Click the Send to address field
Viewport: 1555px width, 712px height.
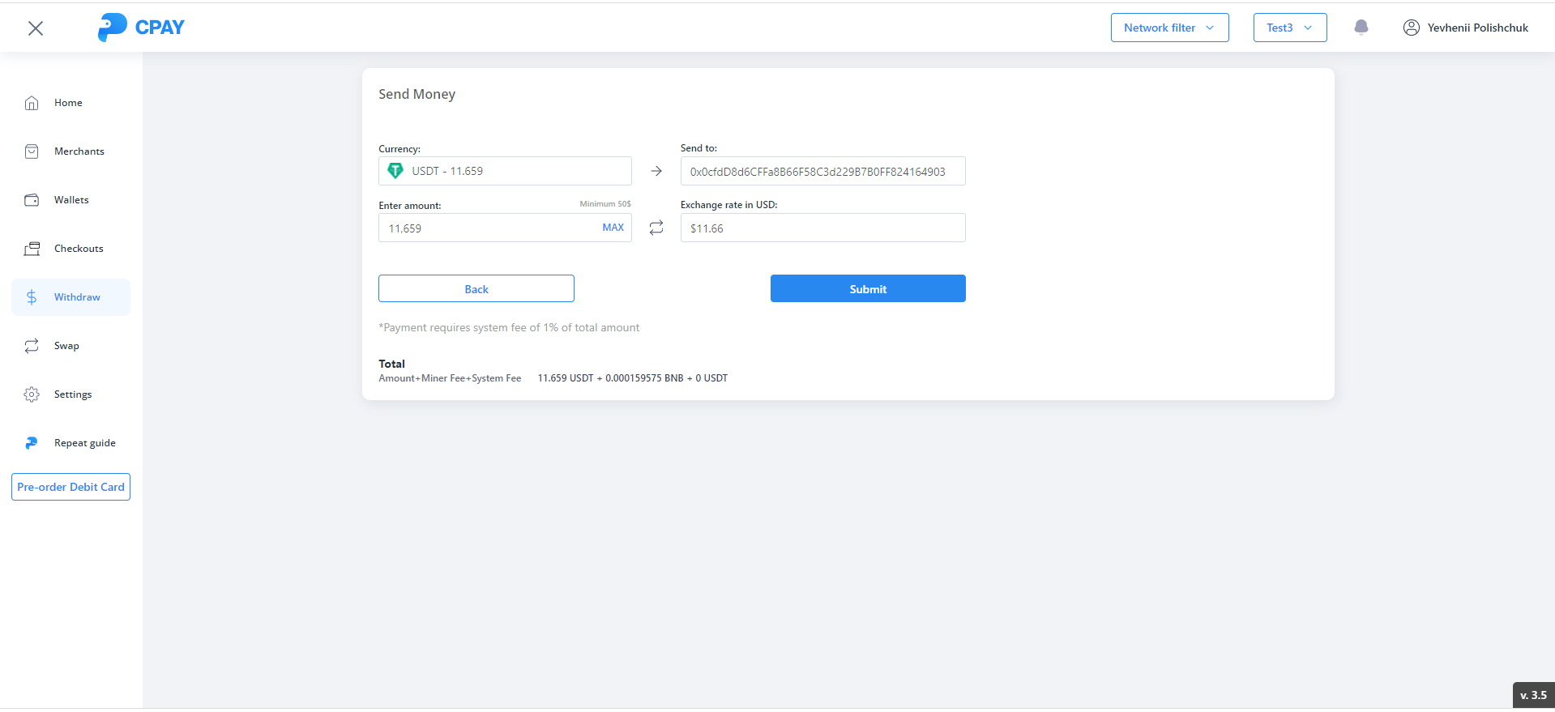[822, 172]
